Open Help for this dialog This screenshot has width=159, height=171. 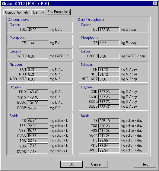pyautogui.click(x=145, y=164)
